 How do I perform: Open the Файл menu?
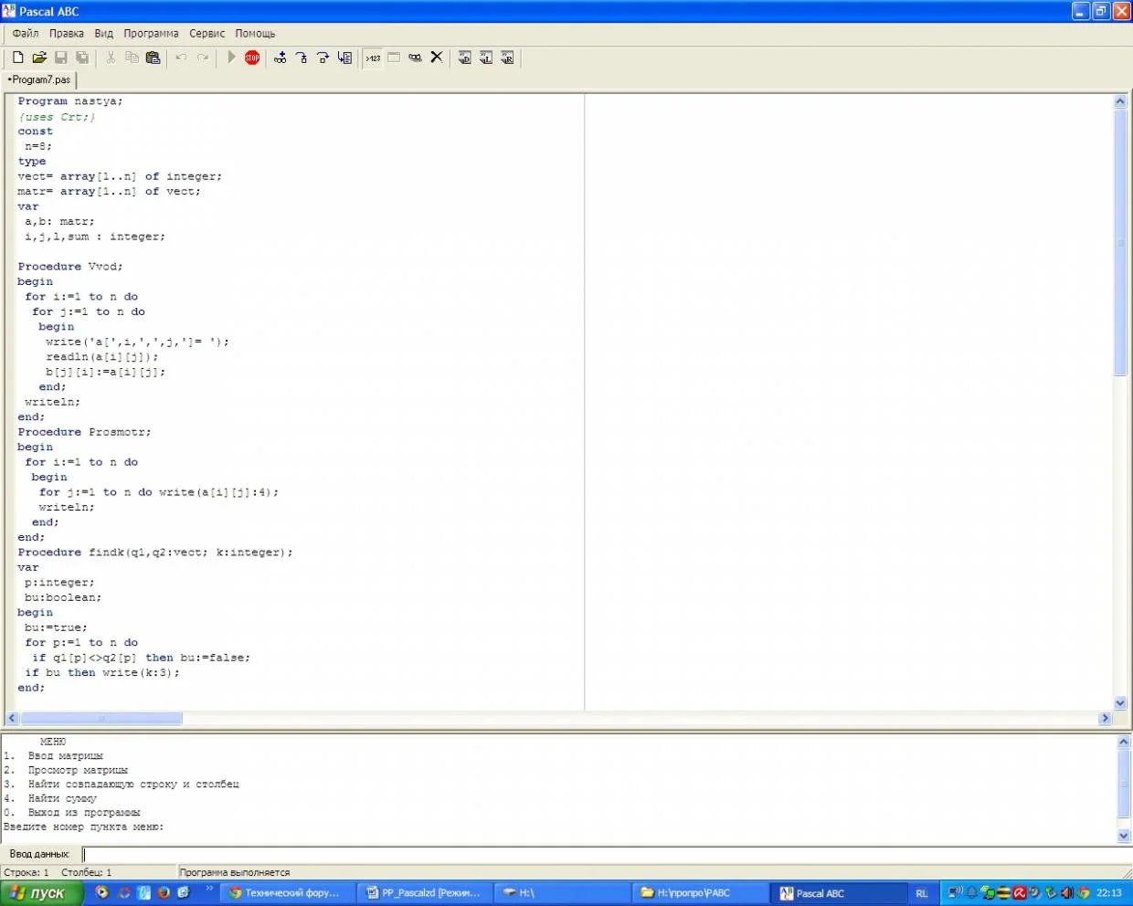[x=26, y=34]
